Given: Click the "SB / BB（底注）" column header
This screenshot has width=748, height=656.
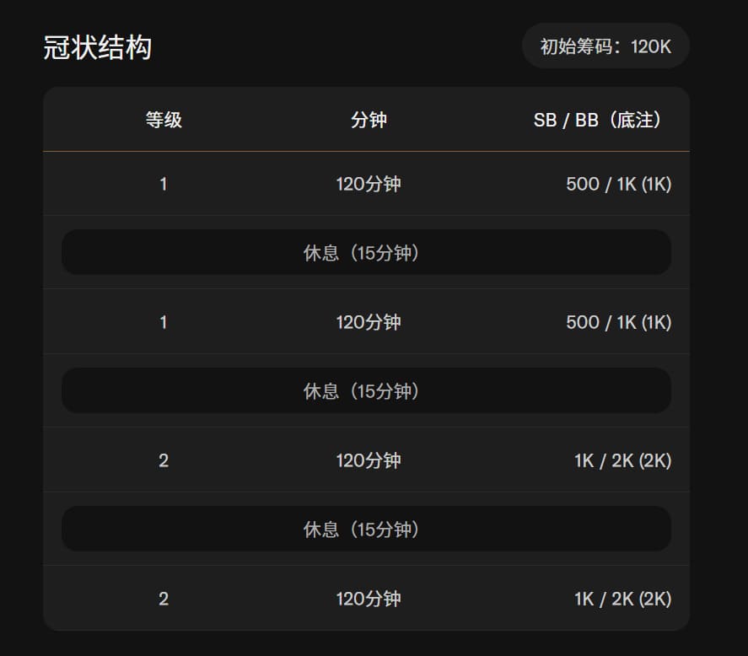Looking at the screenshot, I should point(599,120).
